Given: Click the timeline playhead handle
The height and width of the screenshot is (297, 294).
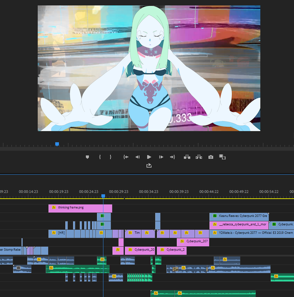Looking at the screenshot, I should click(103, 196).
